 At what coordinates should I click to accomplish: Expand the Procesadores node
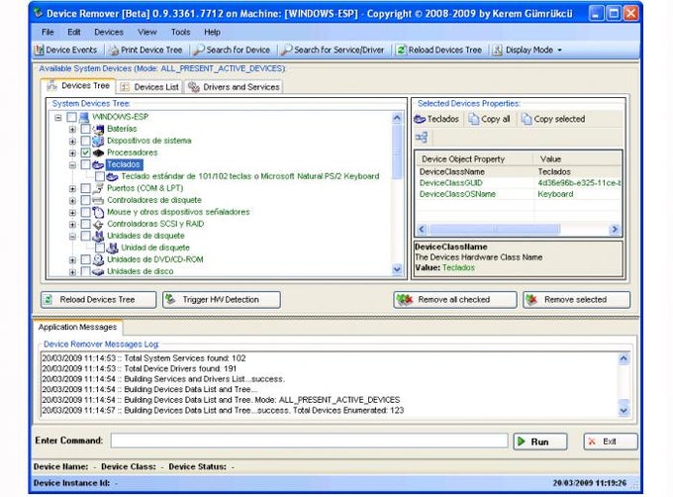click(72, 152)
